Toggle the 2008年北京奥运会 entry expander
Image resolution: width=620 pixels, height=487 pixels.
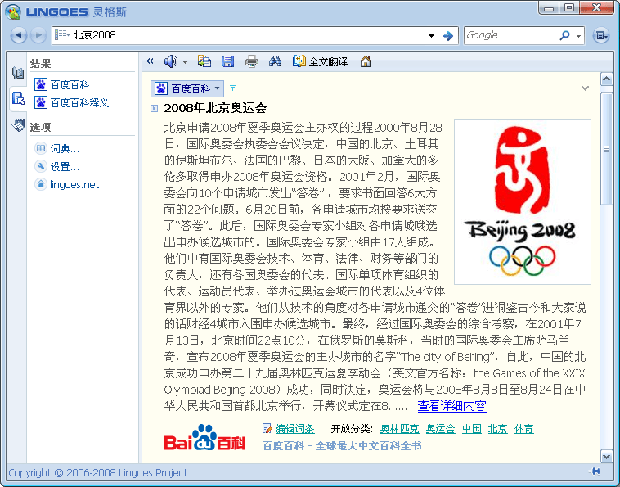(x=155, y=108)
